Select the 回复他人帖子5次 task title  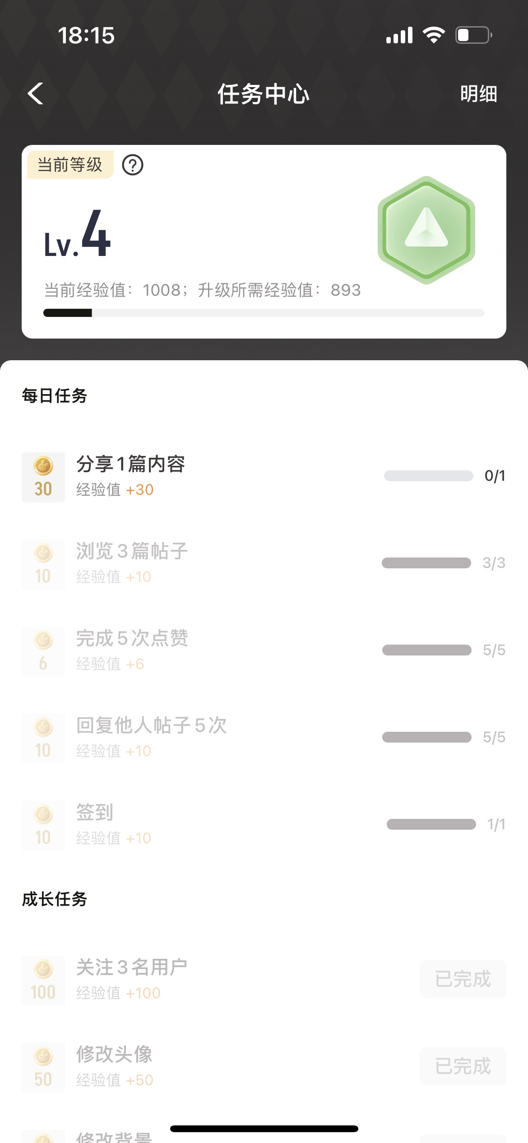[x=151, y=725]
